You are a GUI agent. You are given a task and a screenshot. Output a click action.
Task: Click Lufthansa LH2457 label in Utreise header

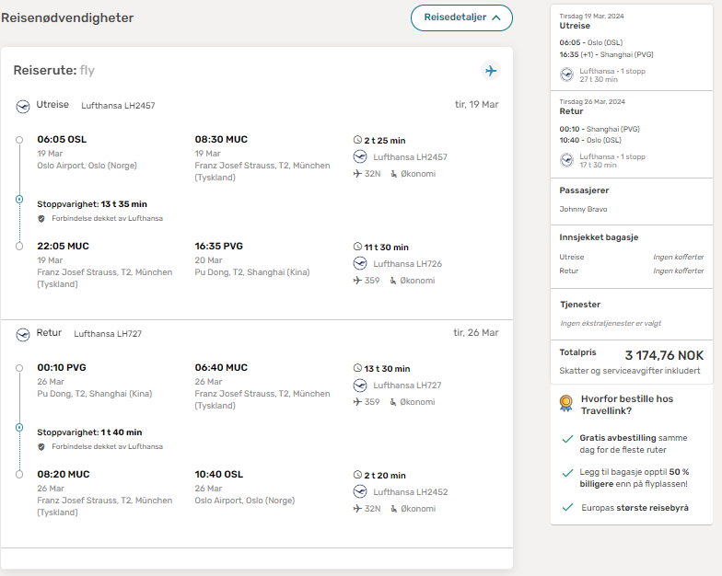(118, 106)
